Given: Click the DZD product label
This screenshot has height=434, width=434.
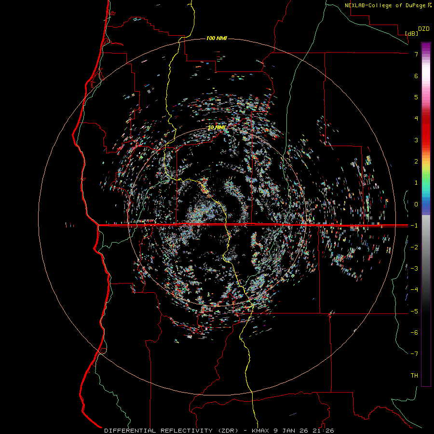Looking at the screenshot, I should click(424, 29).
